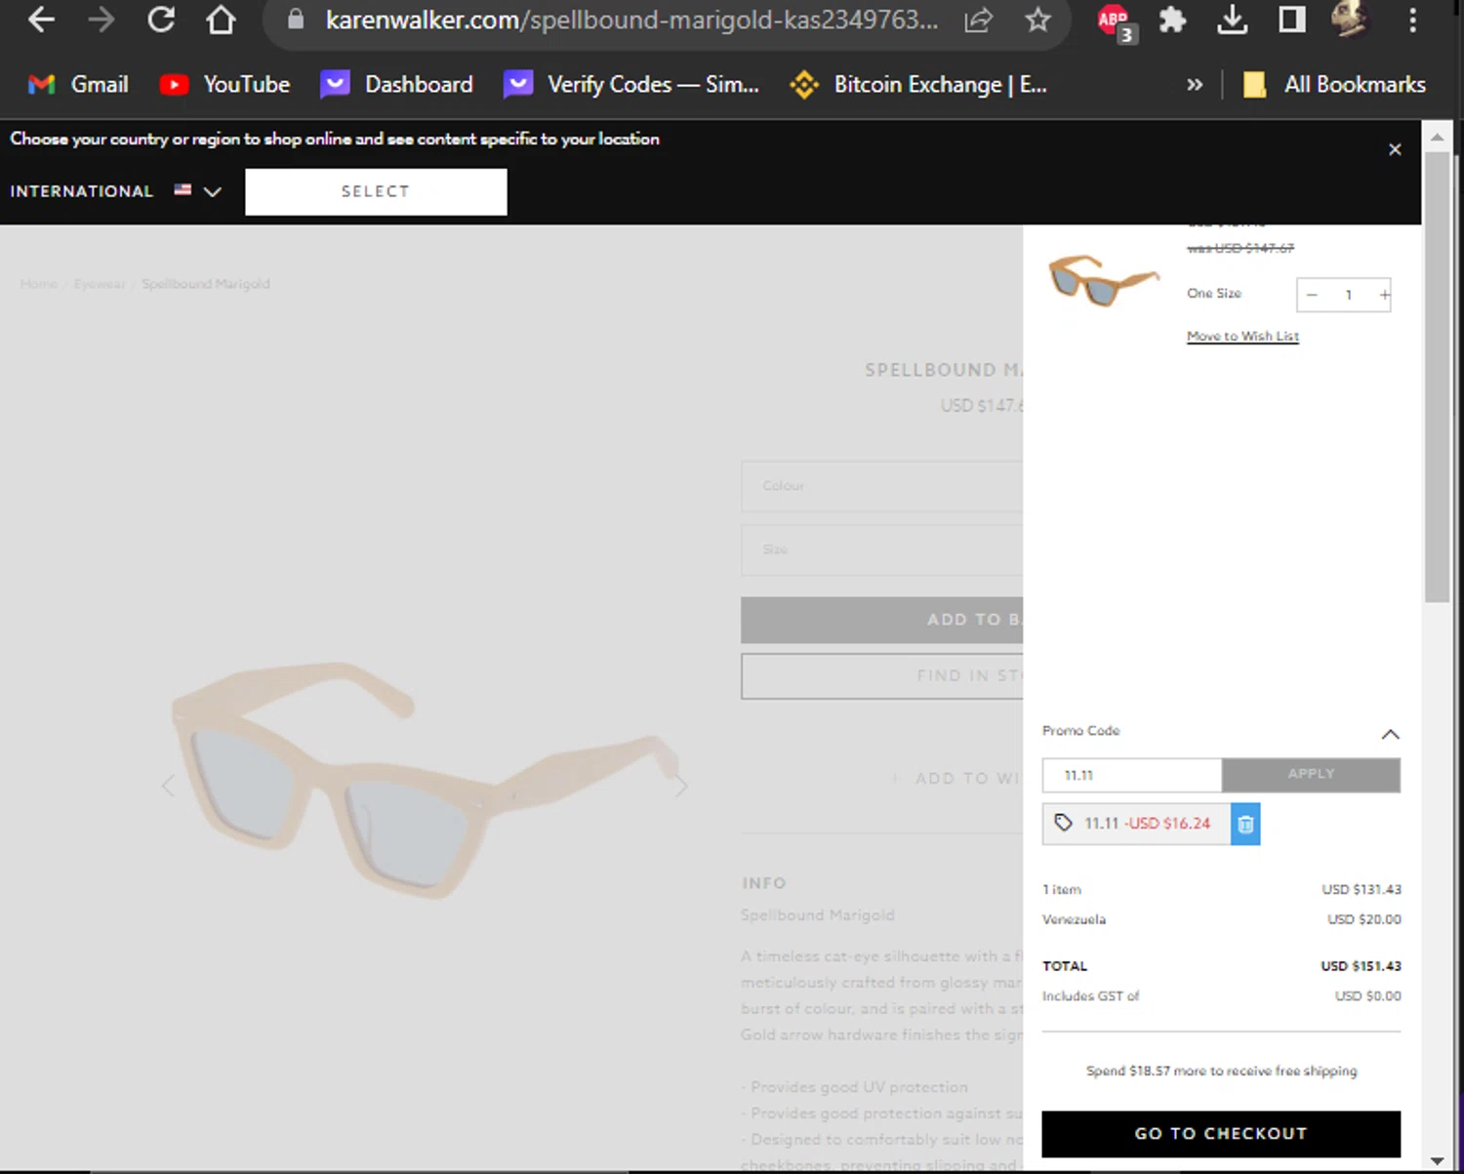
Task: Click Eyewear breadcrumb link
Action: pyautogui.click(x=100, y=284)
